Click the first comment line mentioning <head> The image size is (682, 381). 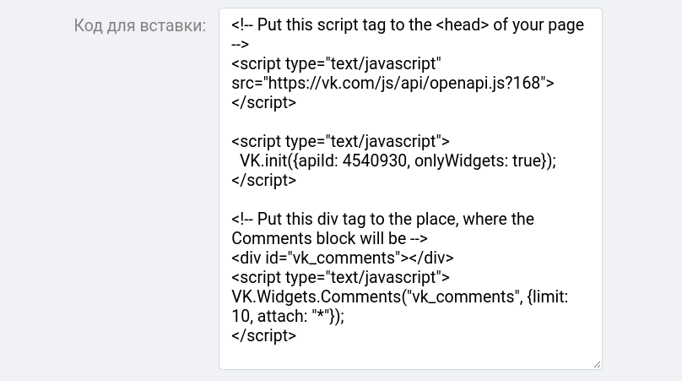click(x=408, y=24)
